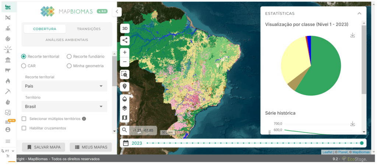
Task: Open the layer opacity droplet control
Action: [125, 98]
